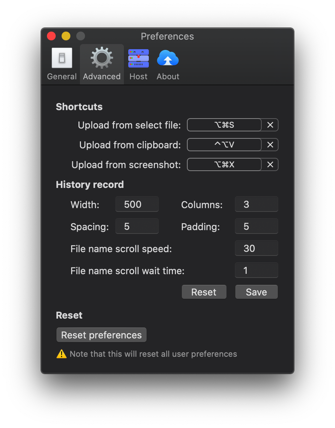Focus the Width field showing 500
The image size is (335, 428).
(137, 204)
